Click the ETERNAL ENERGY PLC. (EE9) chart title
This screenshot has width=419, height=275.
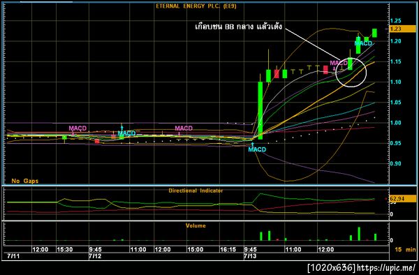pos(196,6)
